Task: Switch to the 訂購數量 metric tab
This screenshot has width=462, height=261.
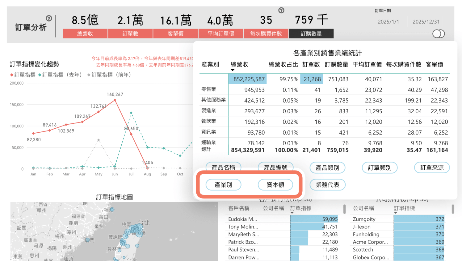Action: [x=311, y=34]
